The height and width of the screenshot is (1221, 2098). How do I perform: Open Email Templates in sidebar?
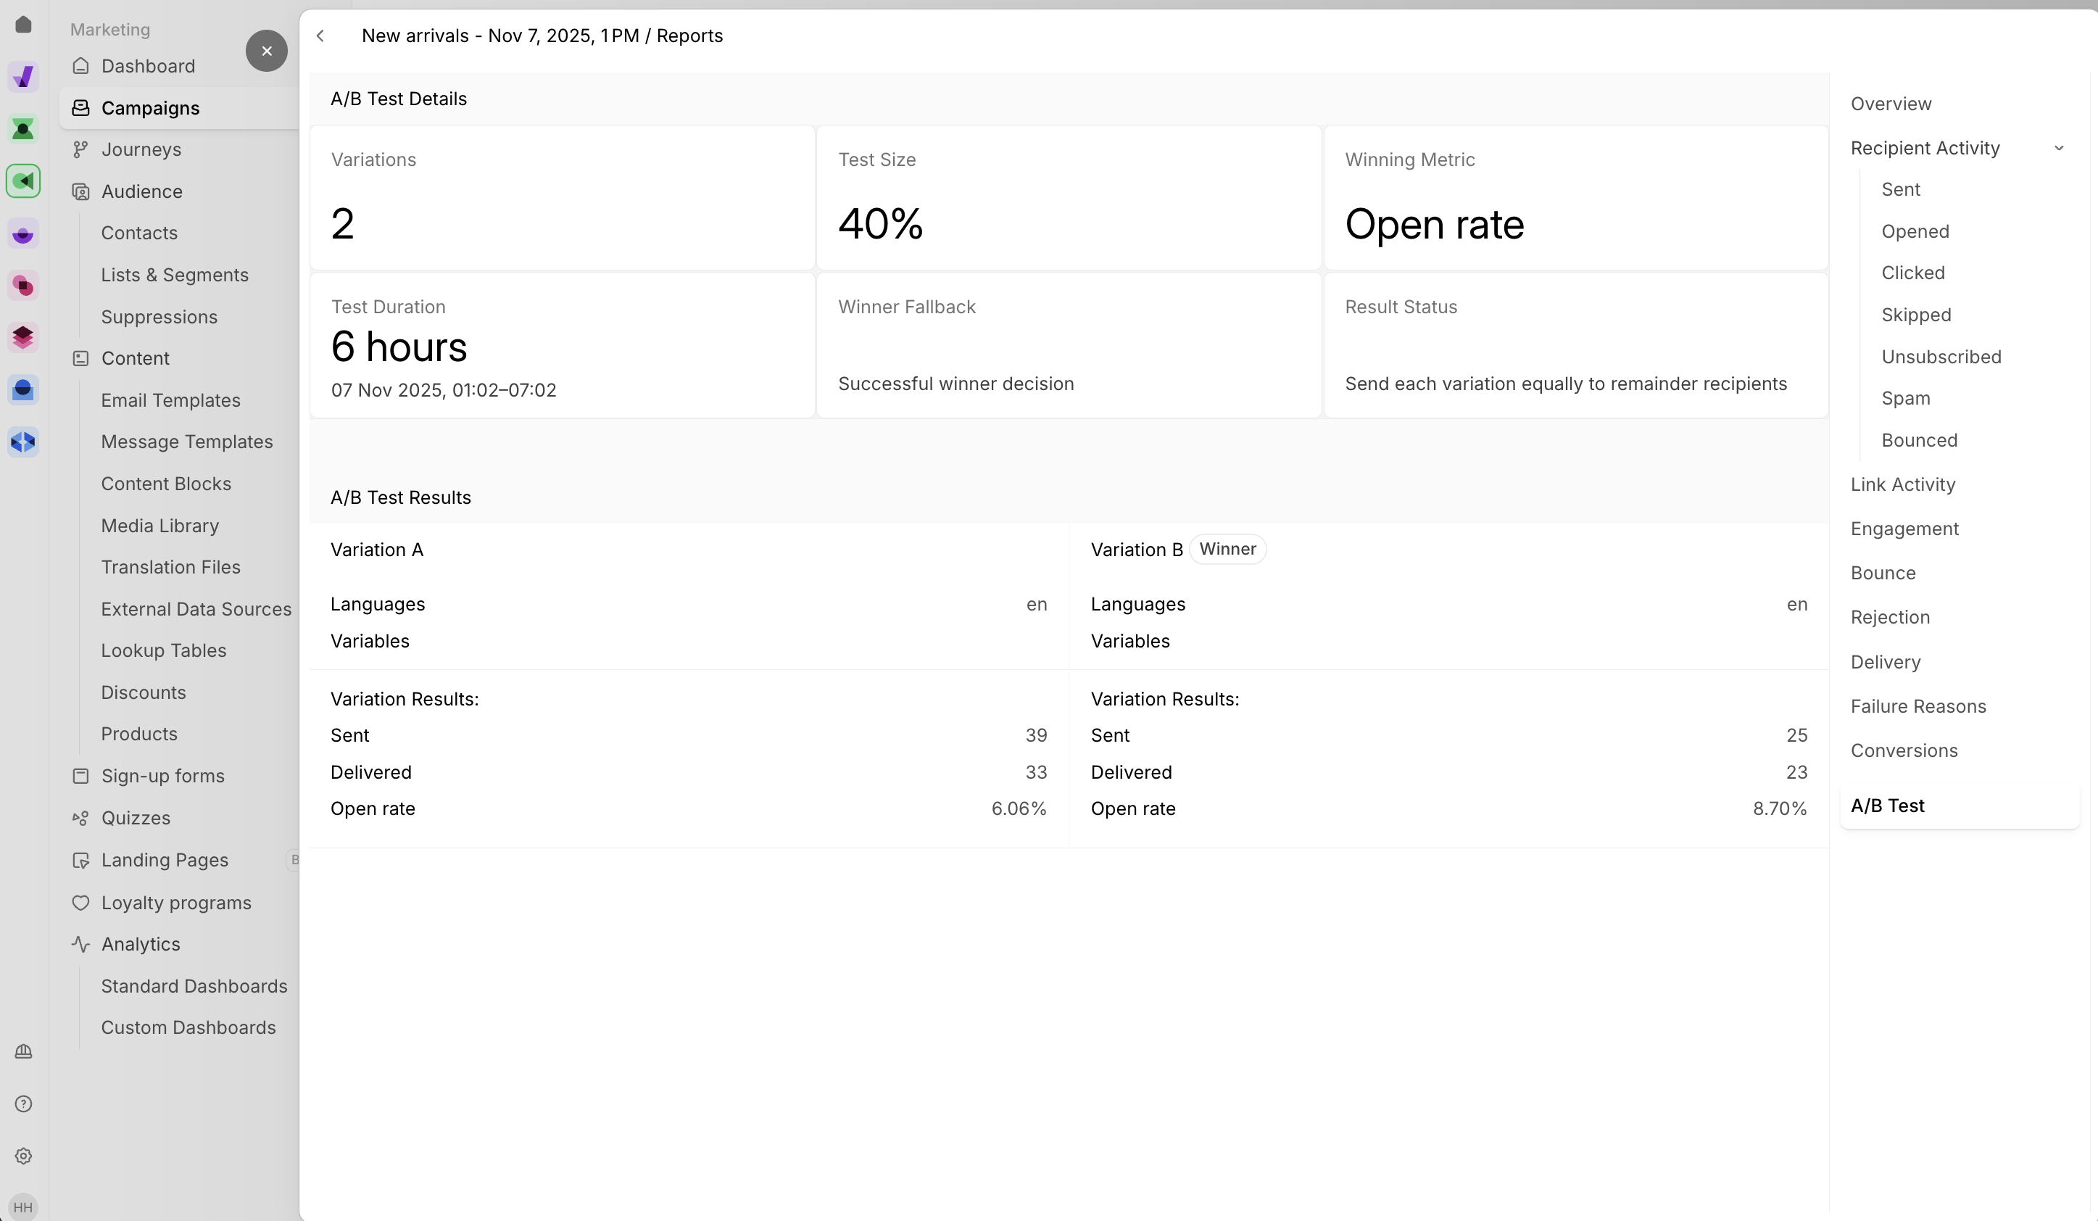pos(170,400)
